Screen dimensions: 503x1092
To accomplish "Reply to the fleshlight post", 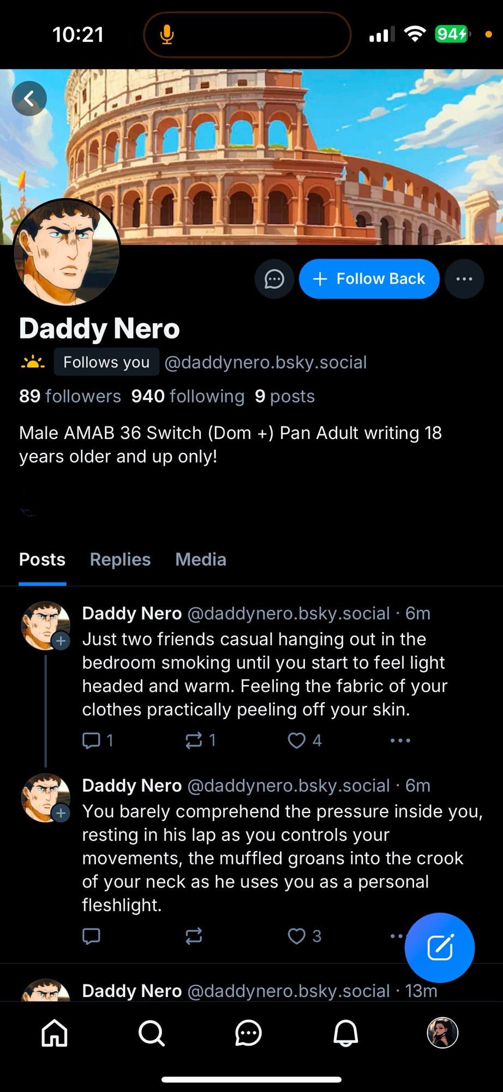I will (x=91, y=936).
